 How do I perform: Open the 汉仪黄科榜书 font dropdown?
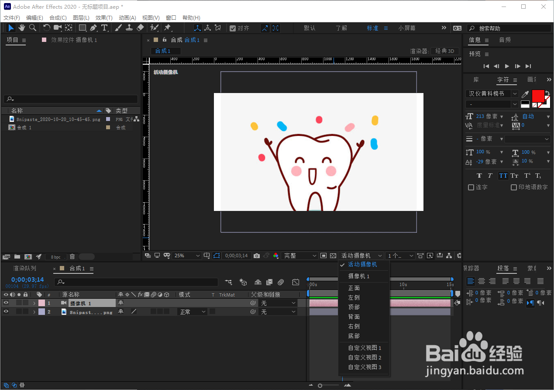point(492,94)
